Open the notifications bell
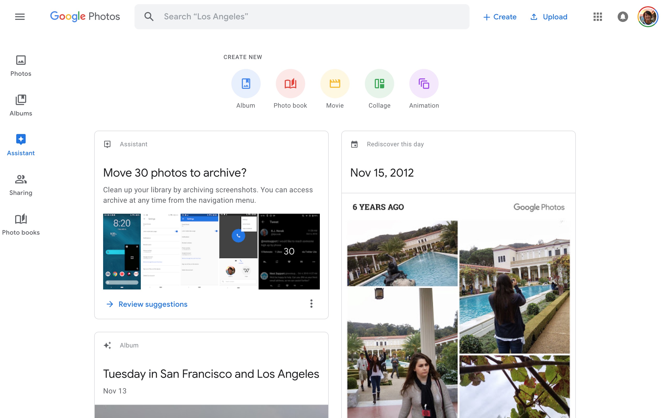 coord(623,16)
